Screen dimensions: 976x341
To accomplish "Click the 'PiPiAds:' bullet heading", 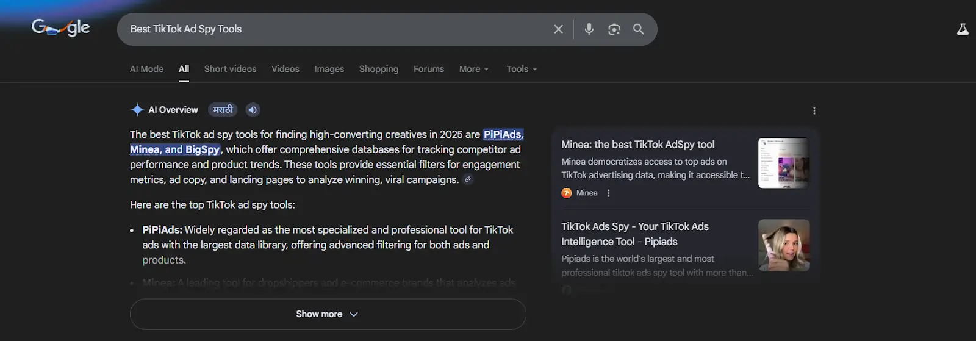I will [162, 230].
